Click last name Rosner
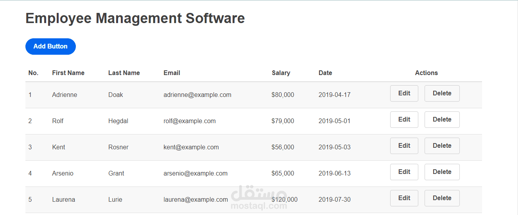This screenshot has height=215, width=518. click(x=118, y=147)
